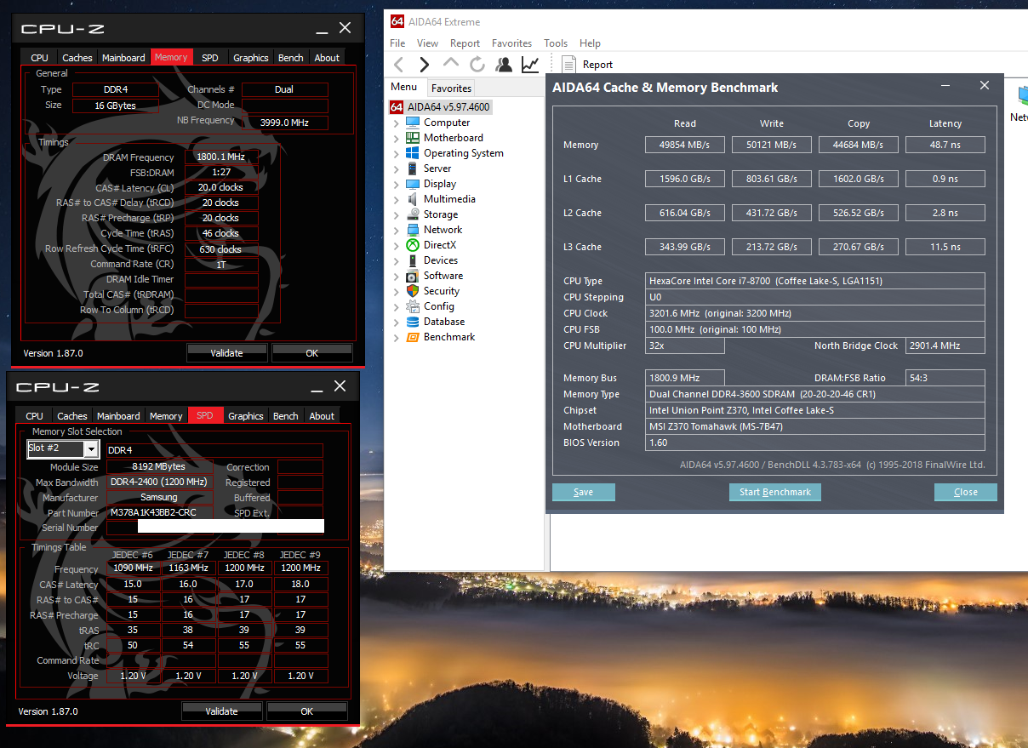Expand the Server tree node
The width and height of the screenshot is (1028, 748).
396,169
